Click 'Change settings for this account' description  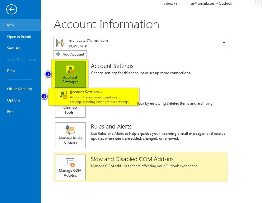[141, 73]
